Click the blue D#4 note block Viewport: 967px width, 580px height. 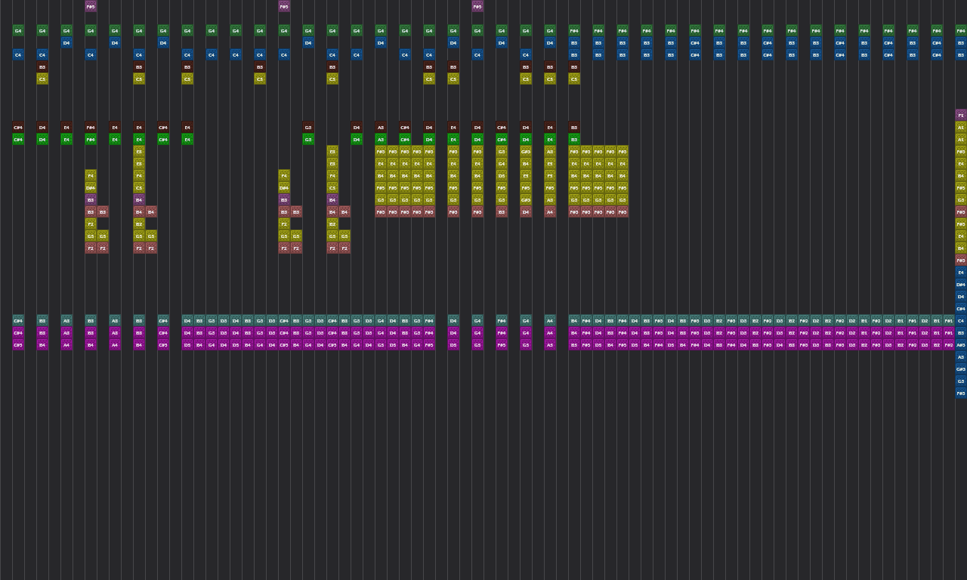pyautogui.click(x=961, y=284)
